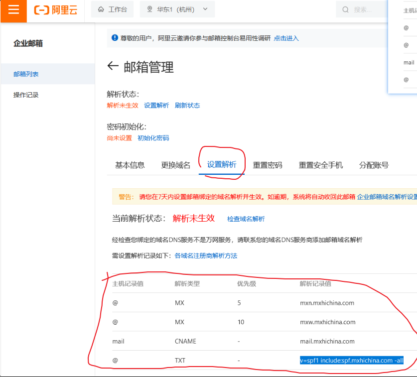Viewport: 417px width, 377px height.
Task: Click the Alibaba Cloud logo
Action: (56, 10)
